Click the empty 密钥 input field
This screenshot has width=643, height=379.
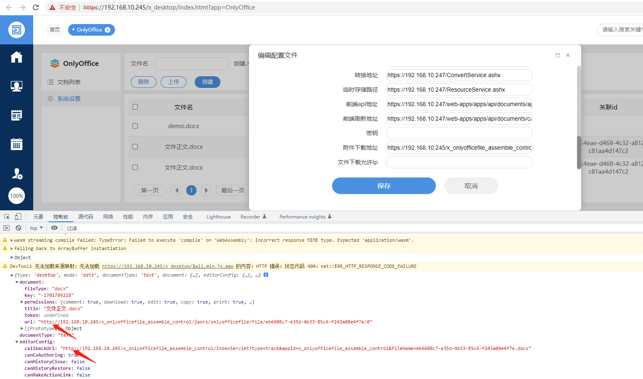point(459,133)
